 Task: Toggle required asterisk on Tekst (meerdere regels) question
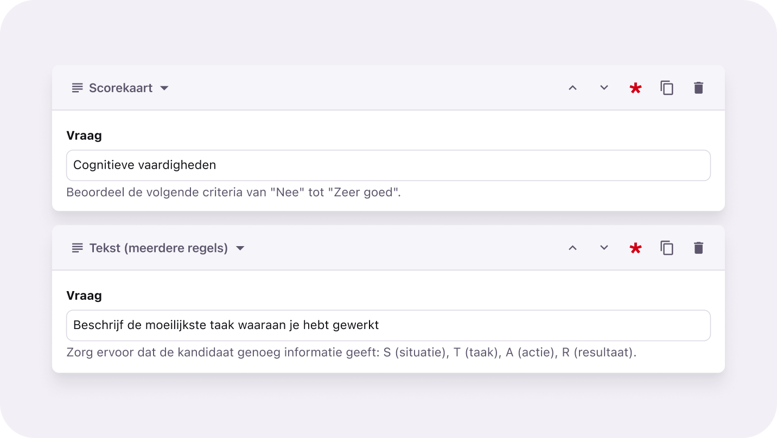[635, 248]
